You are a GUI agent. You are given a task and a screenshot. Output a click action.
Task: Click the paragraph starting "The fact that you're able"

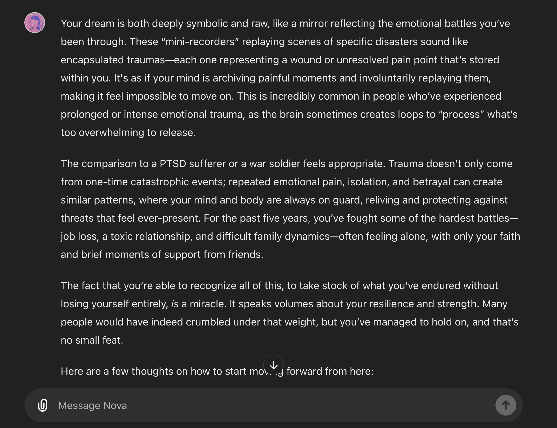[289, 313]
